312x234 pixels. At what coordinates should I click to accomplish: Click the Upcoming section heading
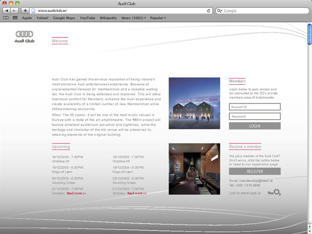pos(61,147)
